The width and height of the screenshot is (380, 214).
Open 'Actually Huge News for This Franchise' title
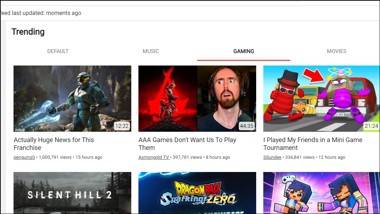(54, 143)
